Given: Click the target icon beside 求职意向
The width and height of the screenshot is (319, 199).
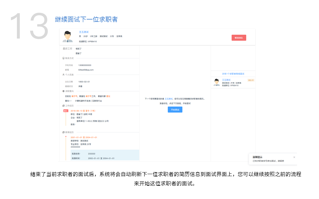Looking at the screenshot, I should [63, 91].
